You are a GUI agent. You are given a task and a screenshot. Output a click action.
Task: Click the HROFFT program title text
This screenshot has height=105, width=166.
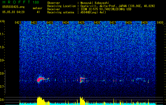point(16,2)
